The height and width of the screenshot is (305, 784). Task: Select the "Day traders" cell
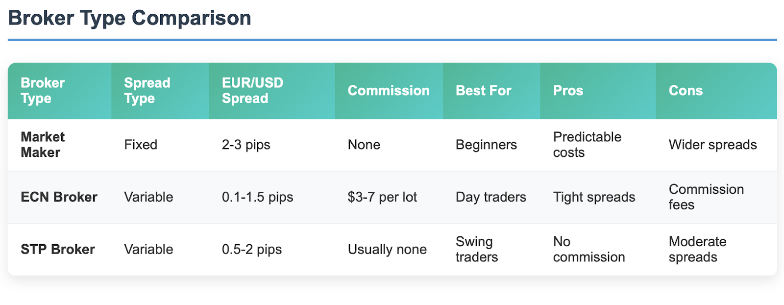coord(490,197)
